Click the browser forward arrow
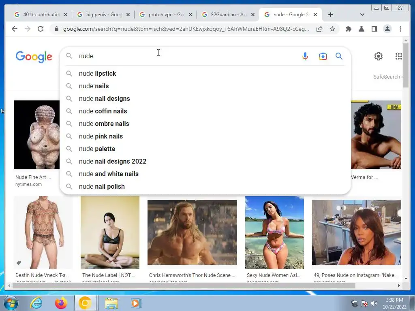 [x=28, y=29]
